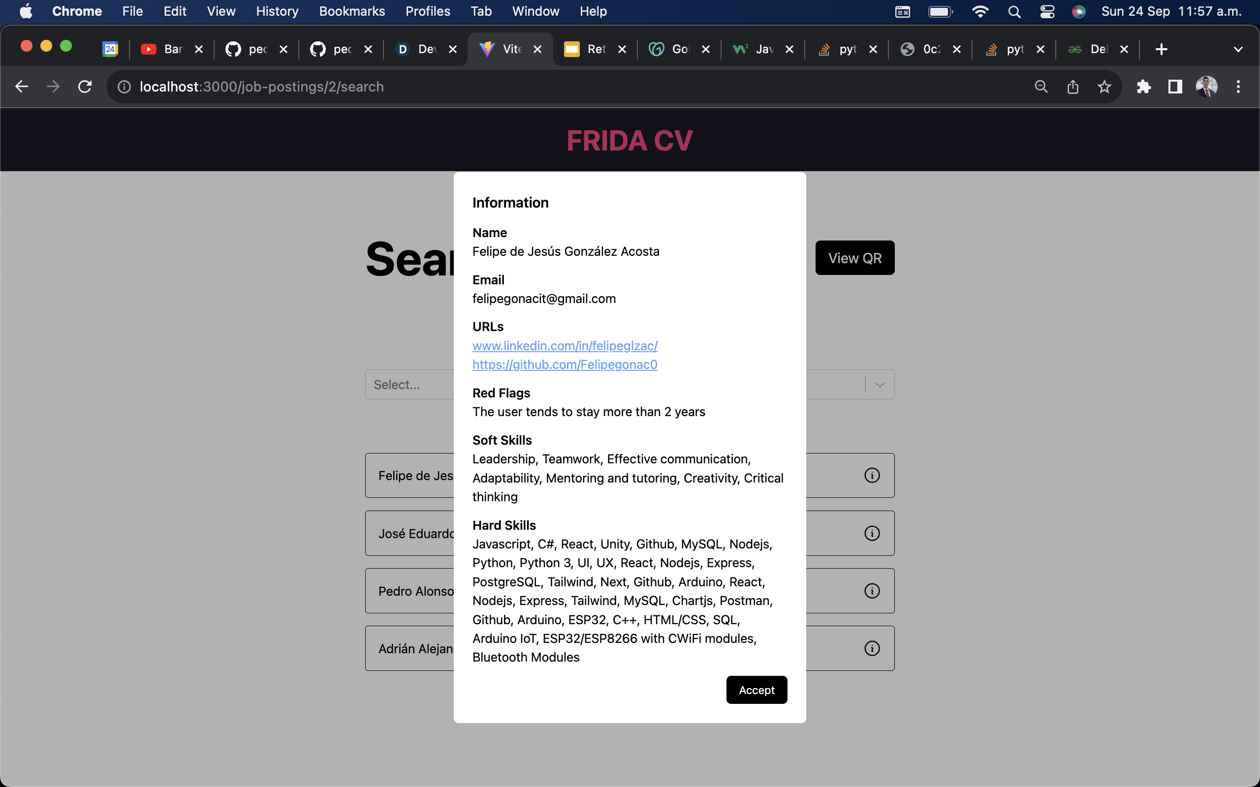
Task: Open the GitHub Felipegonac0 link
Action: 565,364
